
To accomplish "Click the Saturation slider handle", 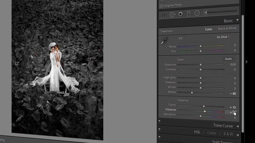I will point(200,116).
